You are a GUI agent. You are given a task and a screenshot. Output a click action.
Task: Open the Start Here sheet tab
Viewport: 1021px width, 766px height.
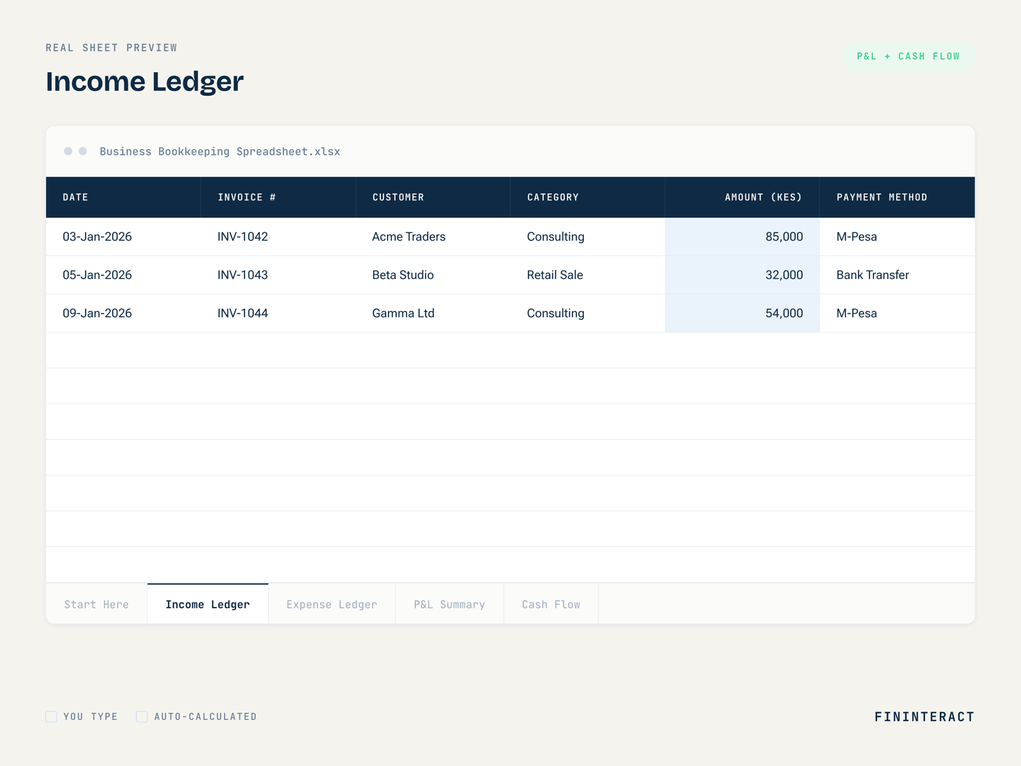coord(96,604)
